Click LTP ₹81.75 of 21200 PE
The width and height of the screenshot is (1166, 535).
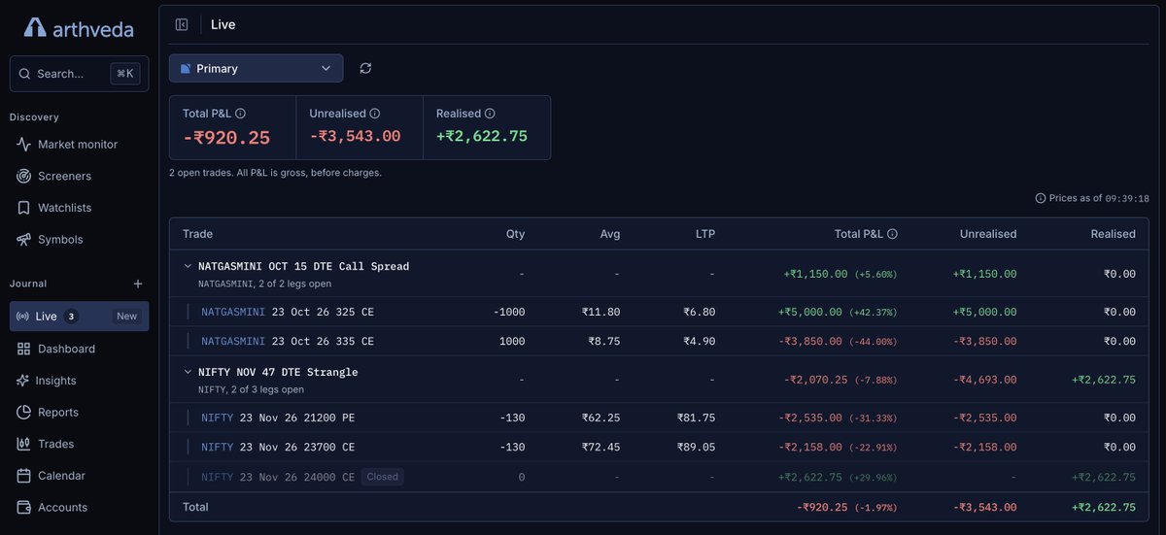pyautogui.click(x=696, y=418)
